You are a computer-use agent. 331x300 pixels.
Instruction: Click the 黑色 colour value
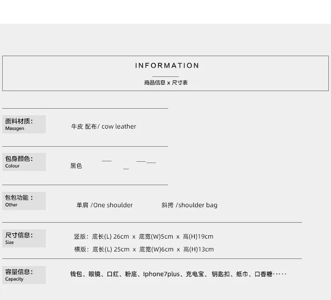(76, 166)
